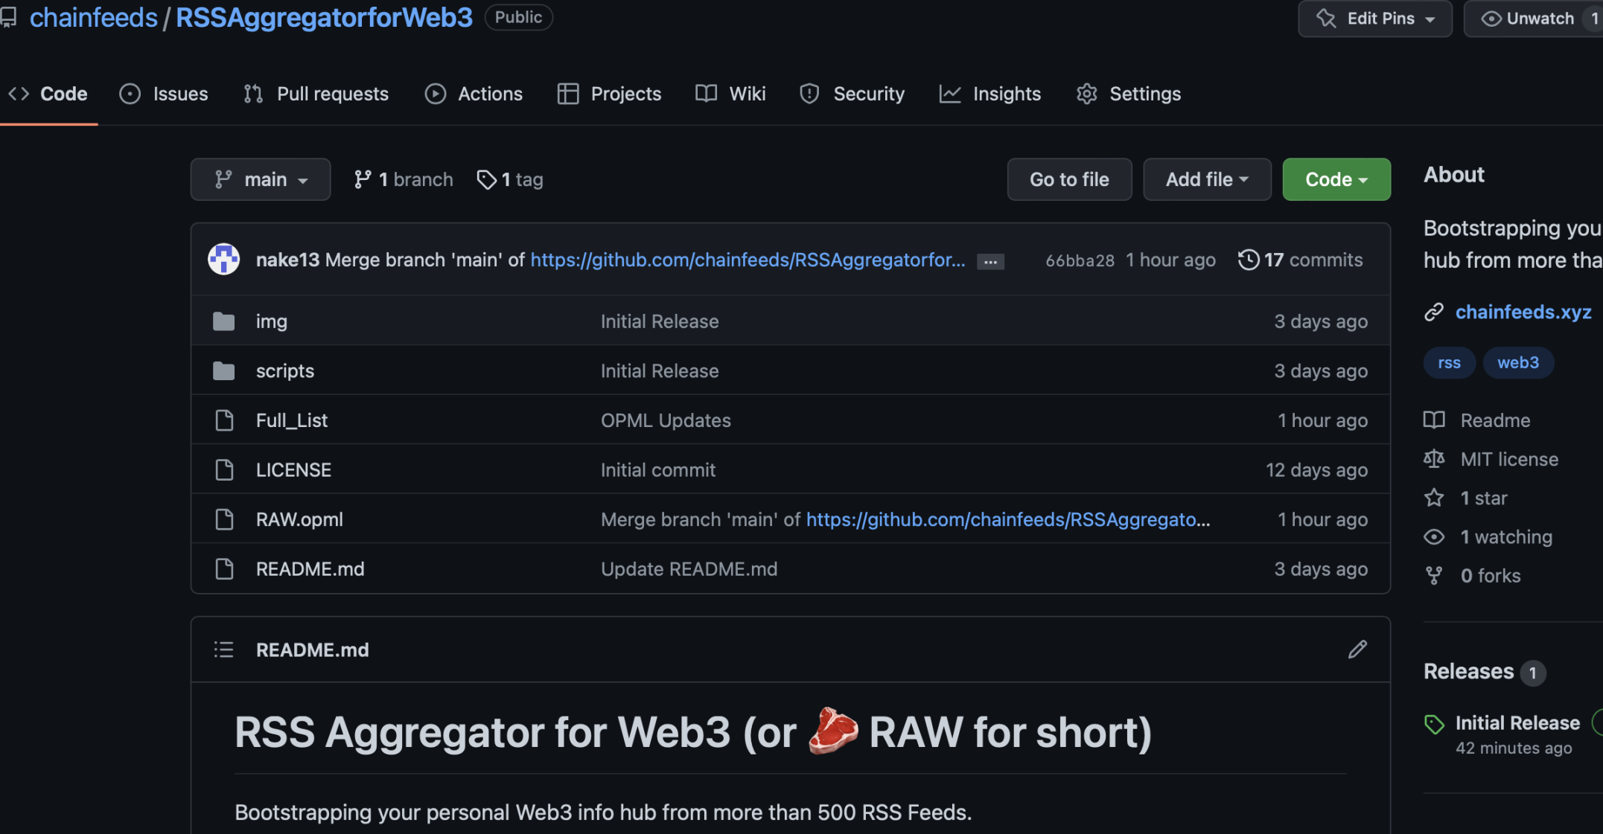Open chainfeeds.xyz website link
This screenshot has height=834, width=1603.
tap(1523, 312)
